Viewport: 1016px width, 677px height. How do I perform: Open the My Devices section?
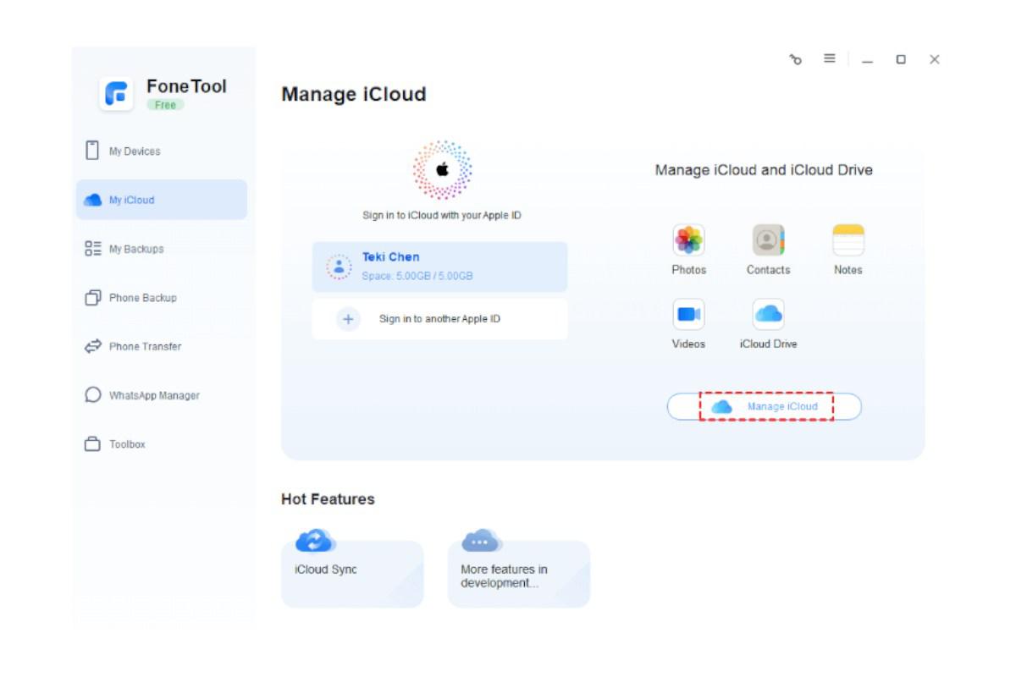click(161, 151)
